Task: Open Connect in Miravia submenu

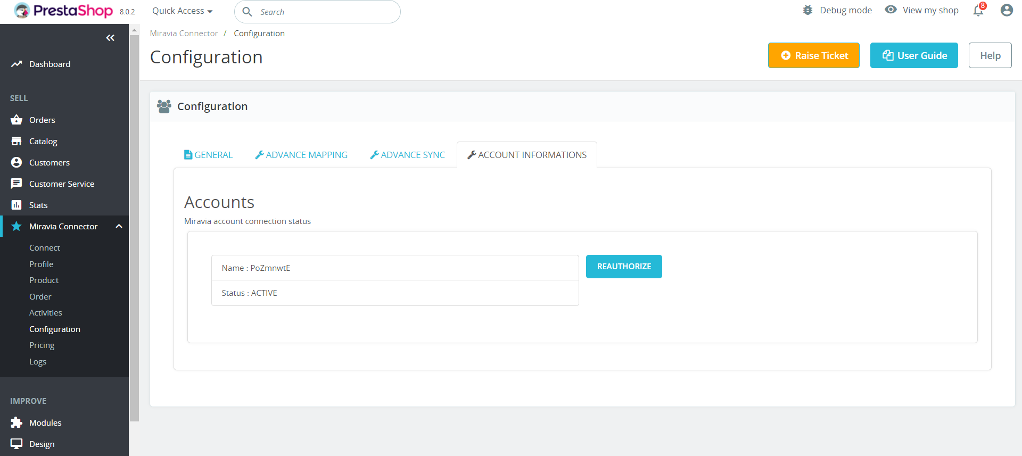Action: click(x=45, y=248)
